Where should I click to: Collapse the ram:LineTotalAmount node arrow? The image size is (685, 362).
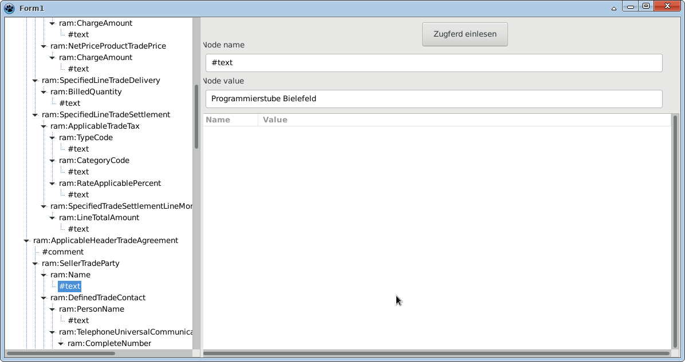[53, 218]
